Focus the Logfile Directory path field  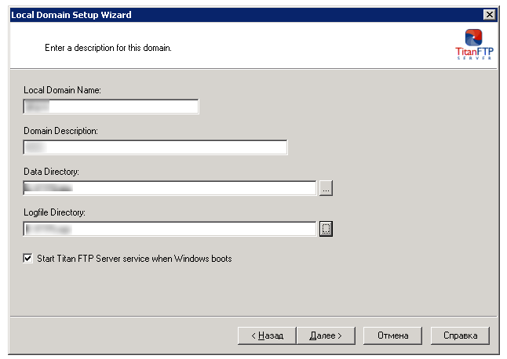(x=170, y=229)
